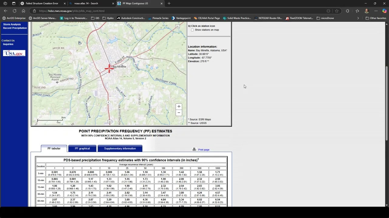This screenshot has width=389, height=218.
Task: Open the Solid Waste Practice bookmark
Action: click(237, 18)
